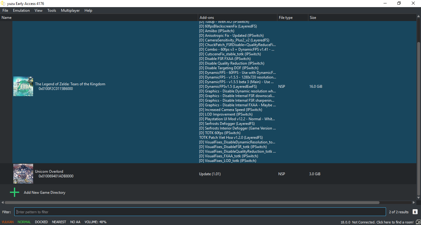Click the Disable FSR FXAA (IPSwitch) entry
The width and height of the screenshot is (421, 225).
point(225,59)
